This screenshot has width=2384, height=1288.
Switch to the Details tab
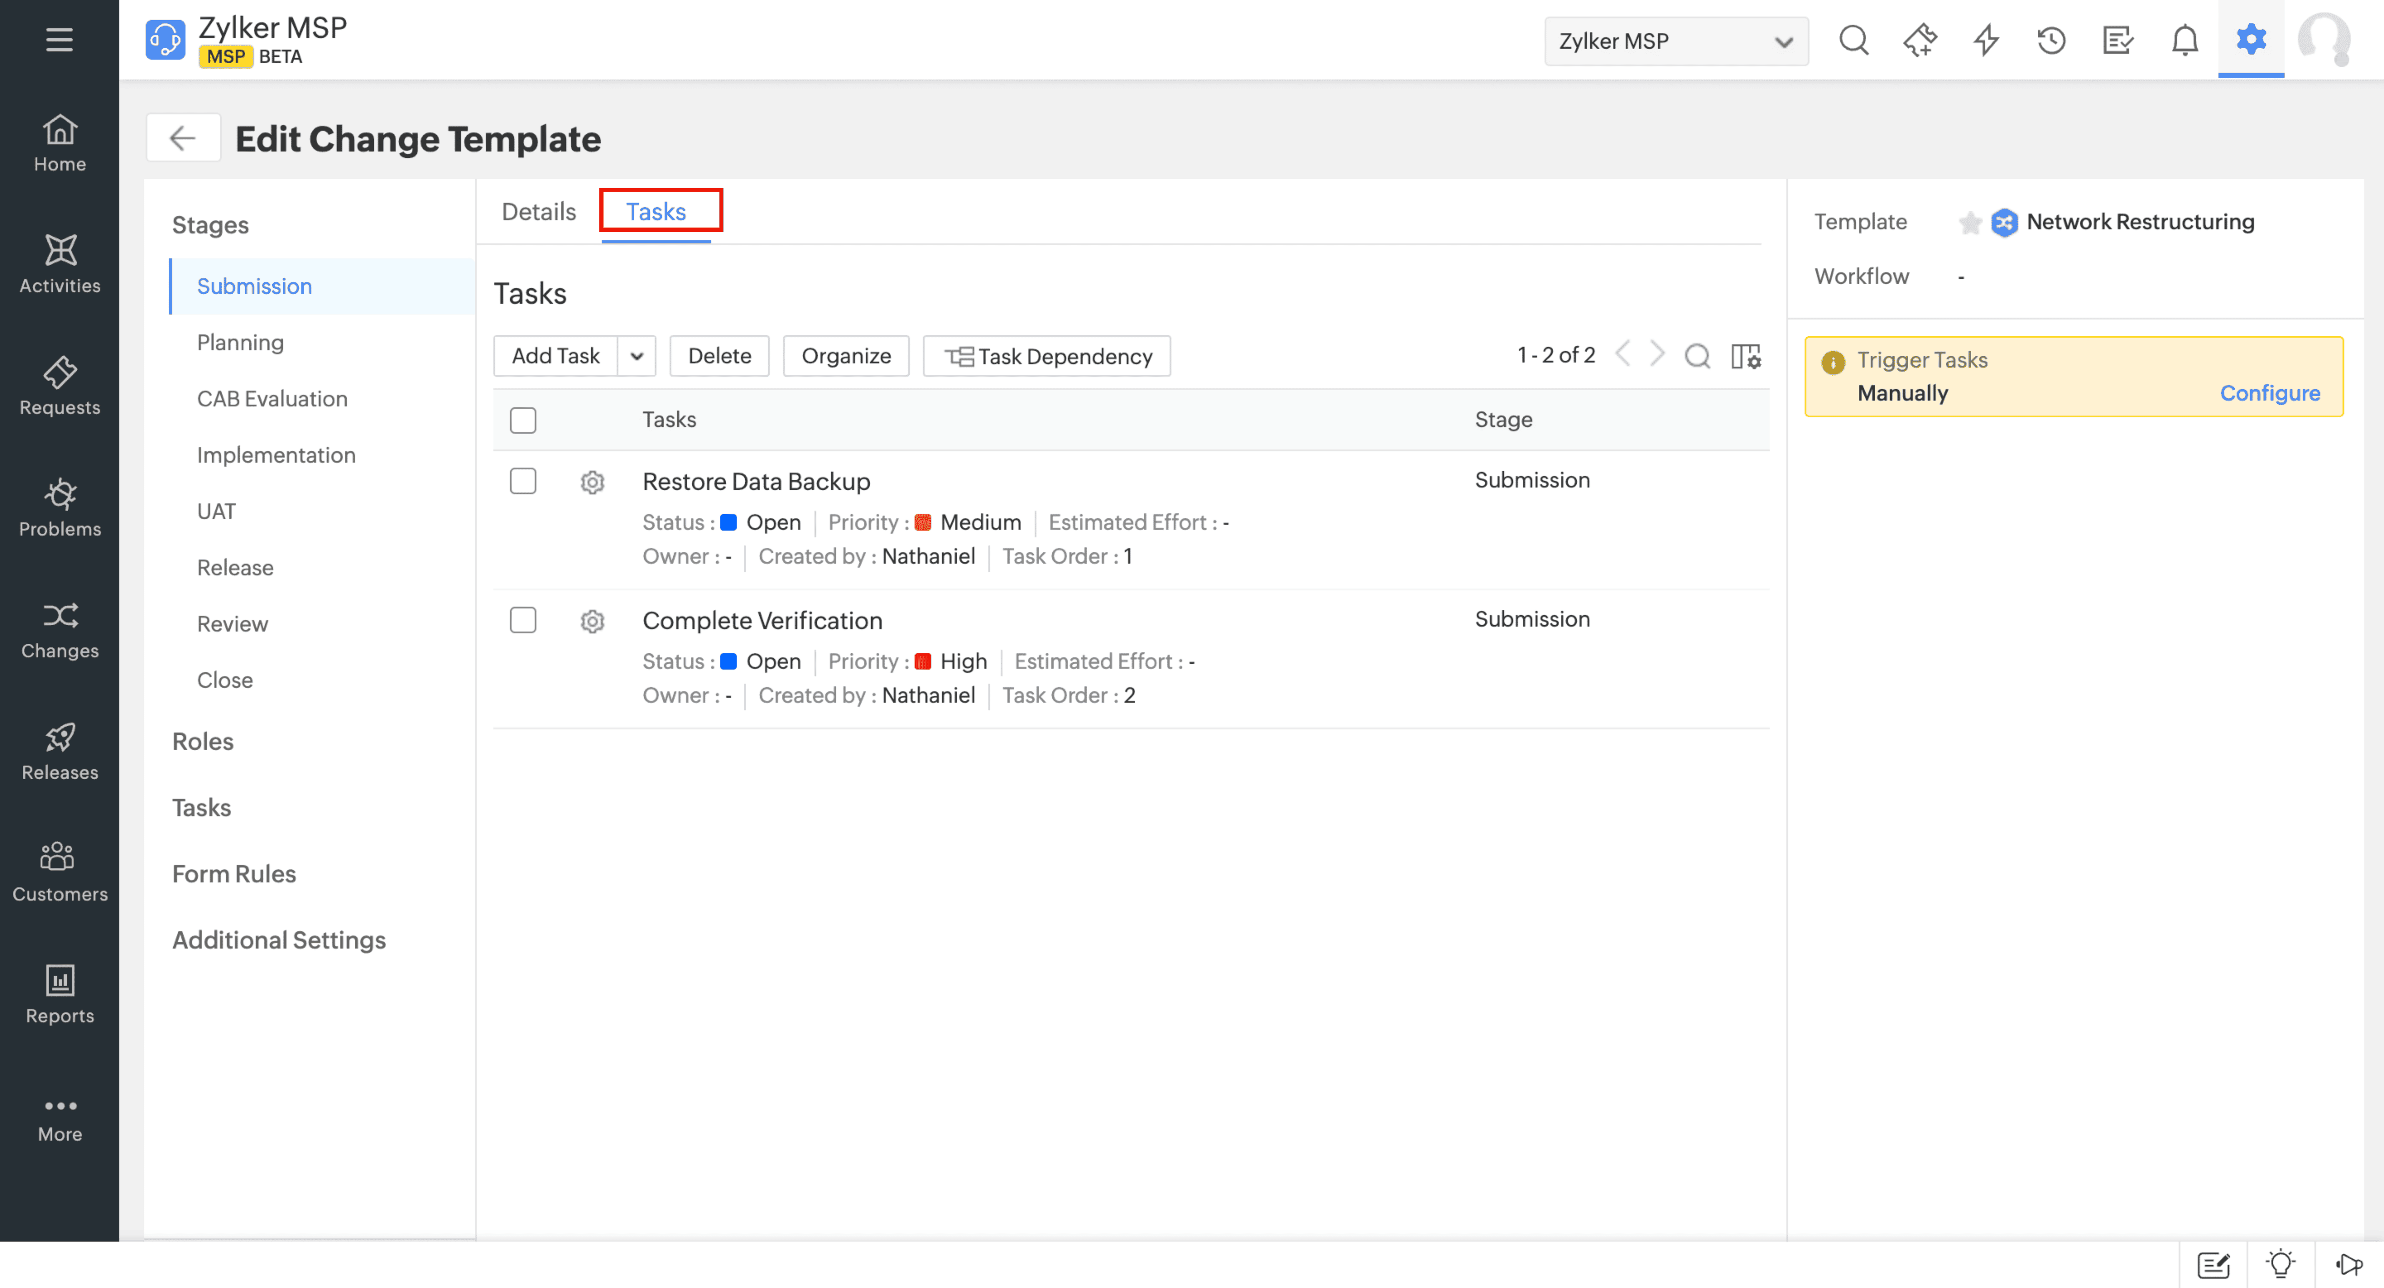click(538, 212)
